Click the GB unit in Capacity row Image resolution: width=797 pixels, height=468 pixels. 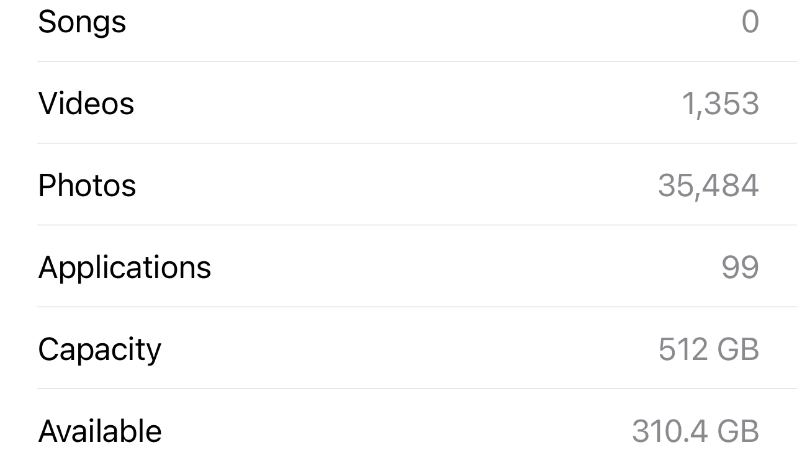pos(737,349)
